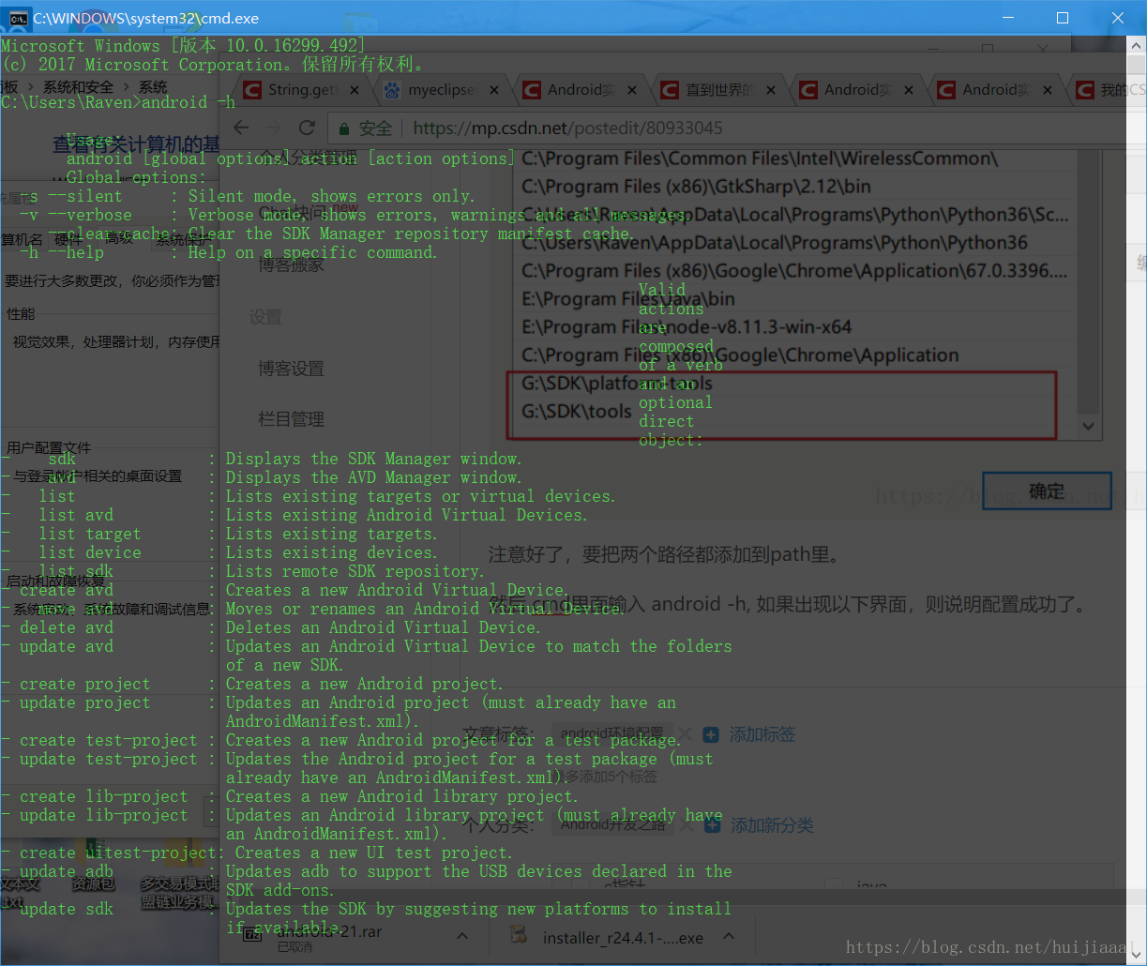The width and height of the screenshot is (1147, 966).
Task: Remove the Android开发之路 category
Action: click(x=687, y=824)
